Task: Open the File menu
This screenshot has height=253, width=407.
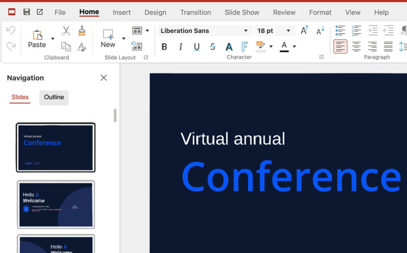Action: (60, 12)
